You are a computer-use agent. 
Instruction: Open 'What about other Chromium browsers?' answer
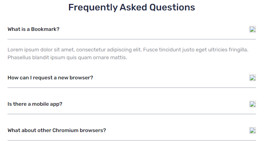(132, 130)
